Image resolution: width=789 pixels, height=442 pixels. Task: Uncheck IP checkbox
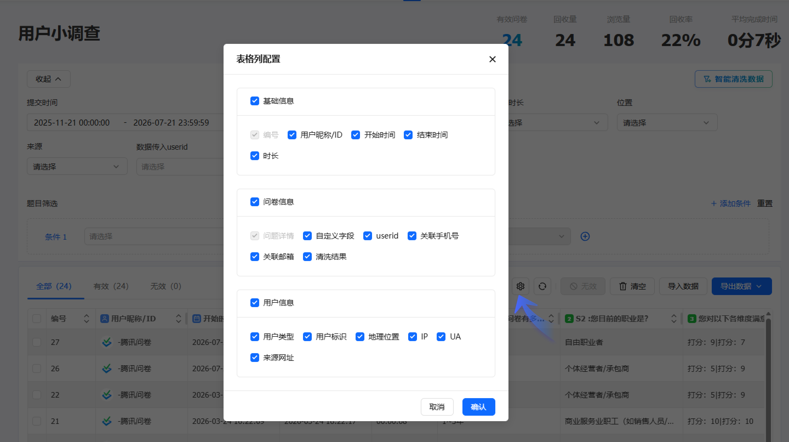413,336
